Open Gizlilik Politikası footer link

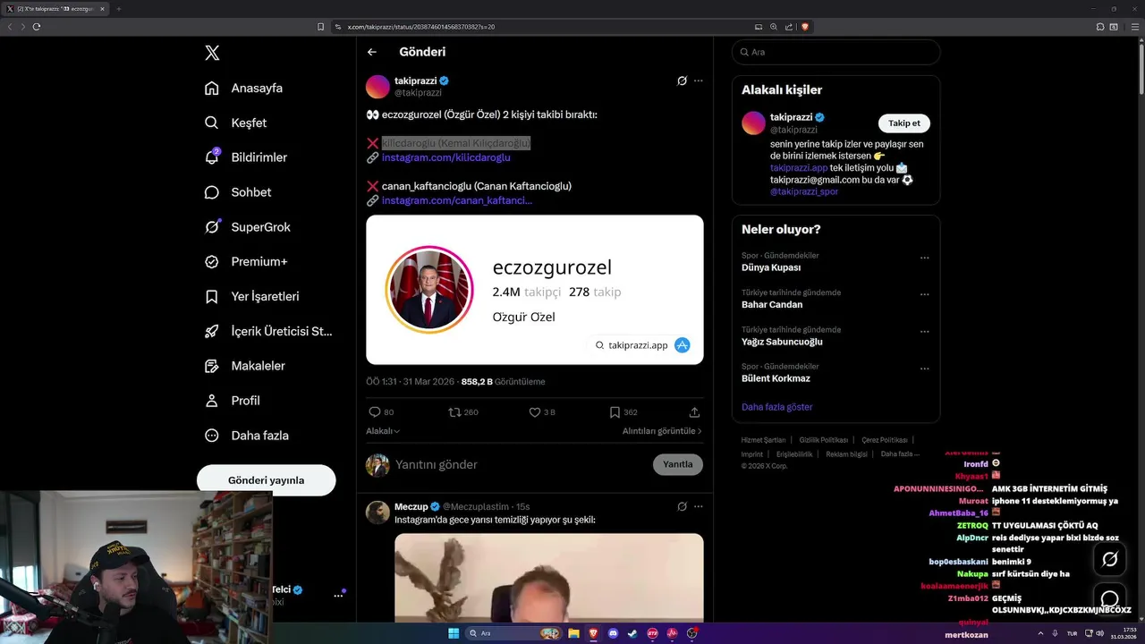[823, 440]
